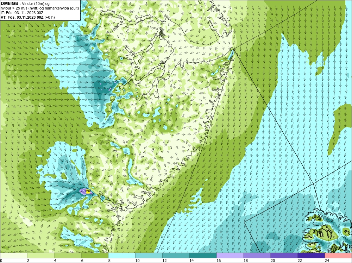The width and height of the screenshot is (352, 263).
Task: Click the legend scale value '18'
Action: [246, 261]
